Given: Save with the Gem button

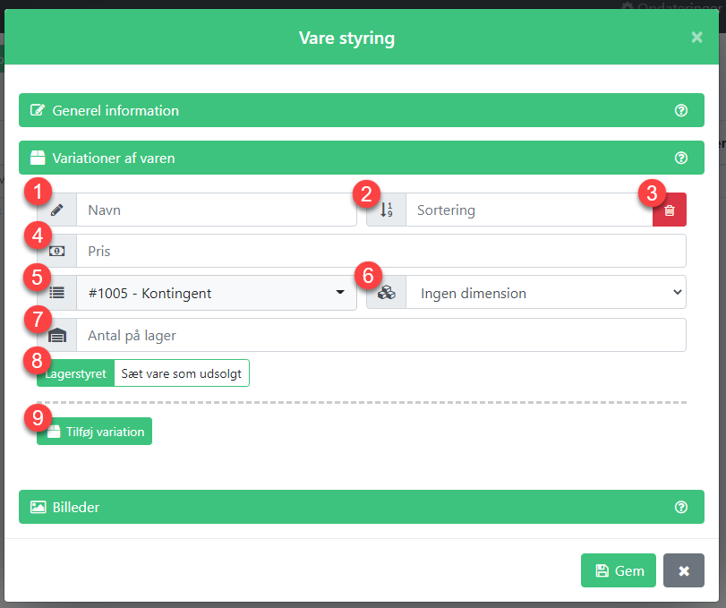Looking at the screenshot, I should [618, 570].
